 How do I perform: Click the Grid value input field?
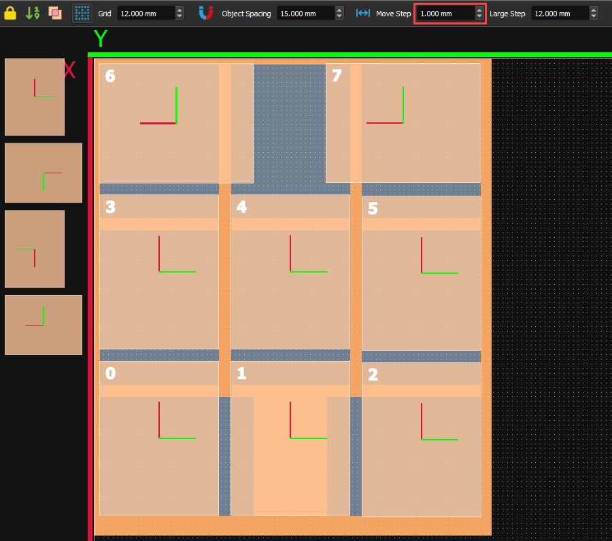click(145, 14)
